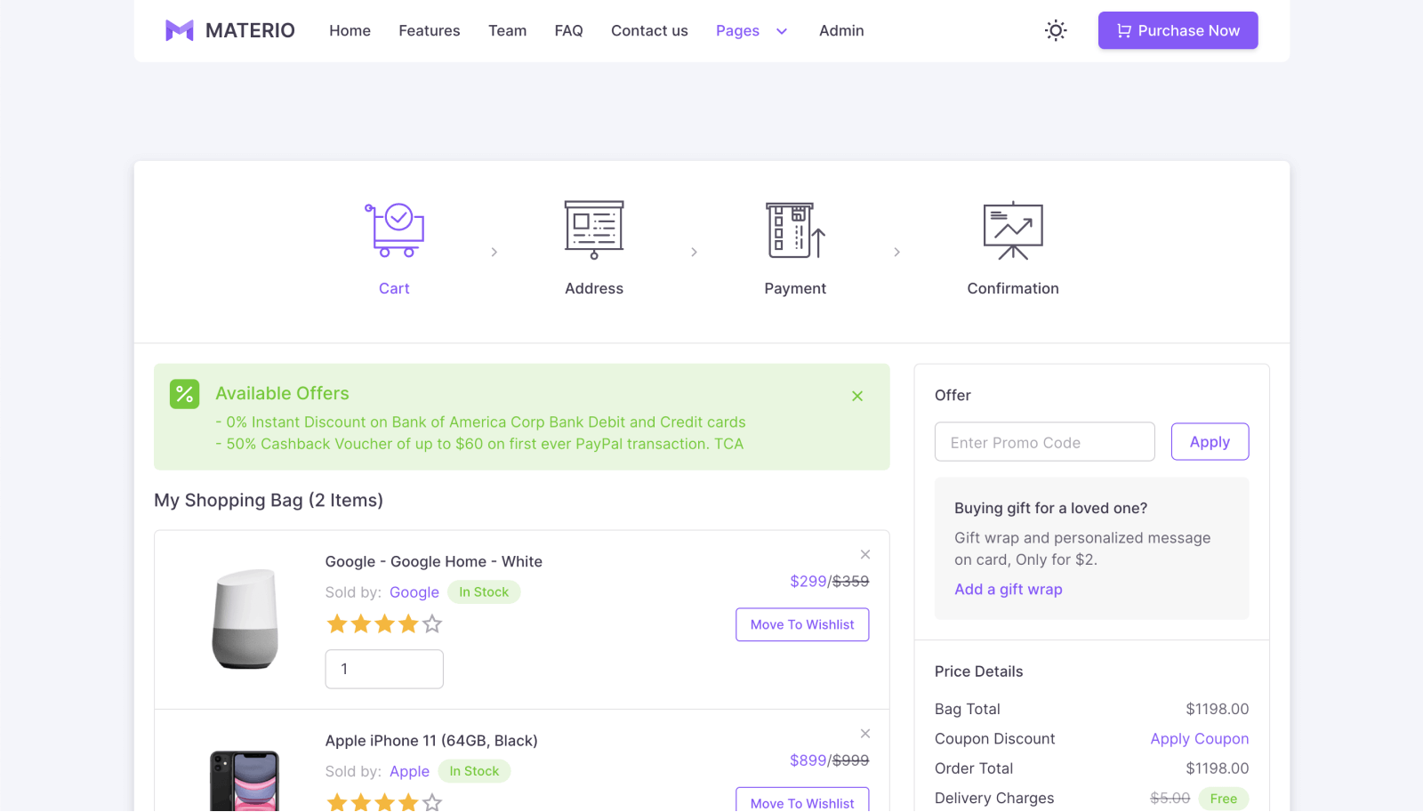Click the $299 Google Home price
This screenshot has height=812, width=1423.
[x=808, y=581]
